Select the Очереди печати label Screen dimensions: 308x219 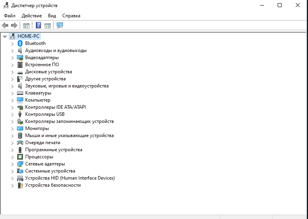43,143
